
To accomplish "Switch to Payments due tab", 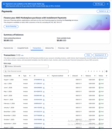I will 8,48.
